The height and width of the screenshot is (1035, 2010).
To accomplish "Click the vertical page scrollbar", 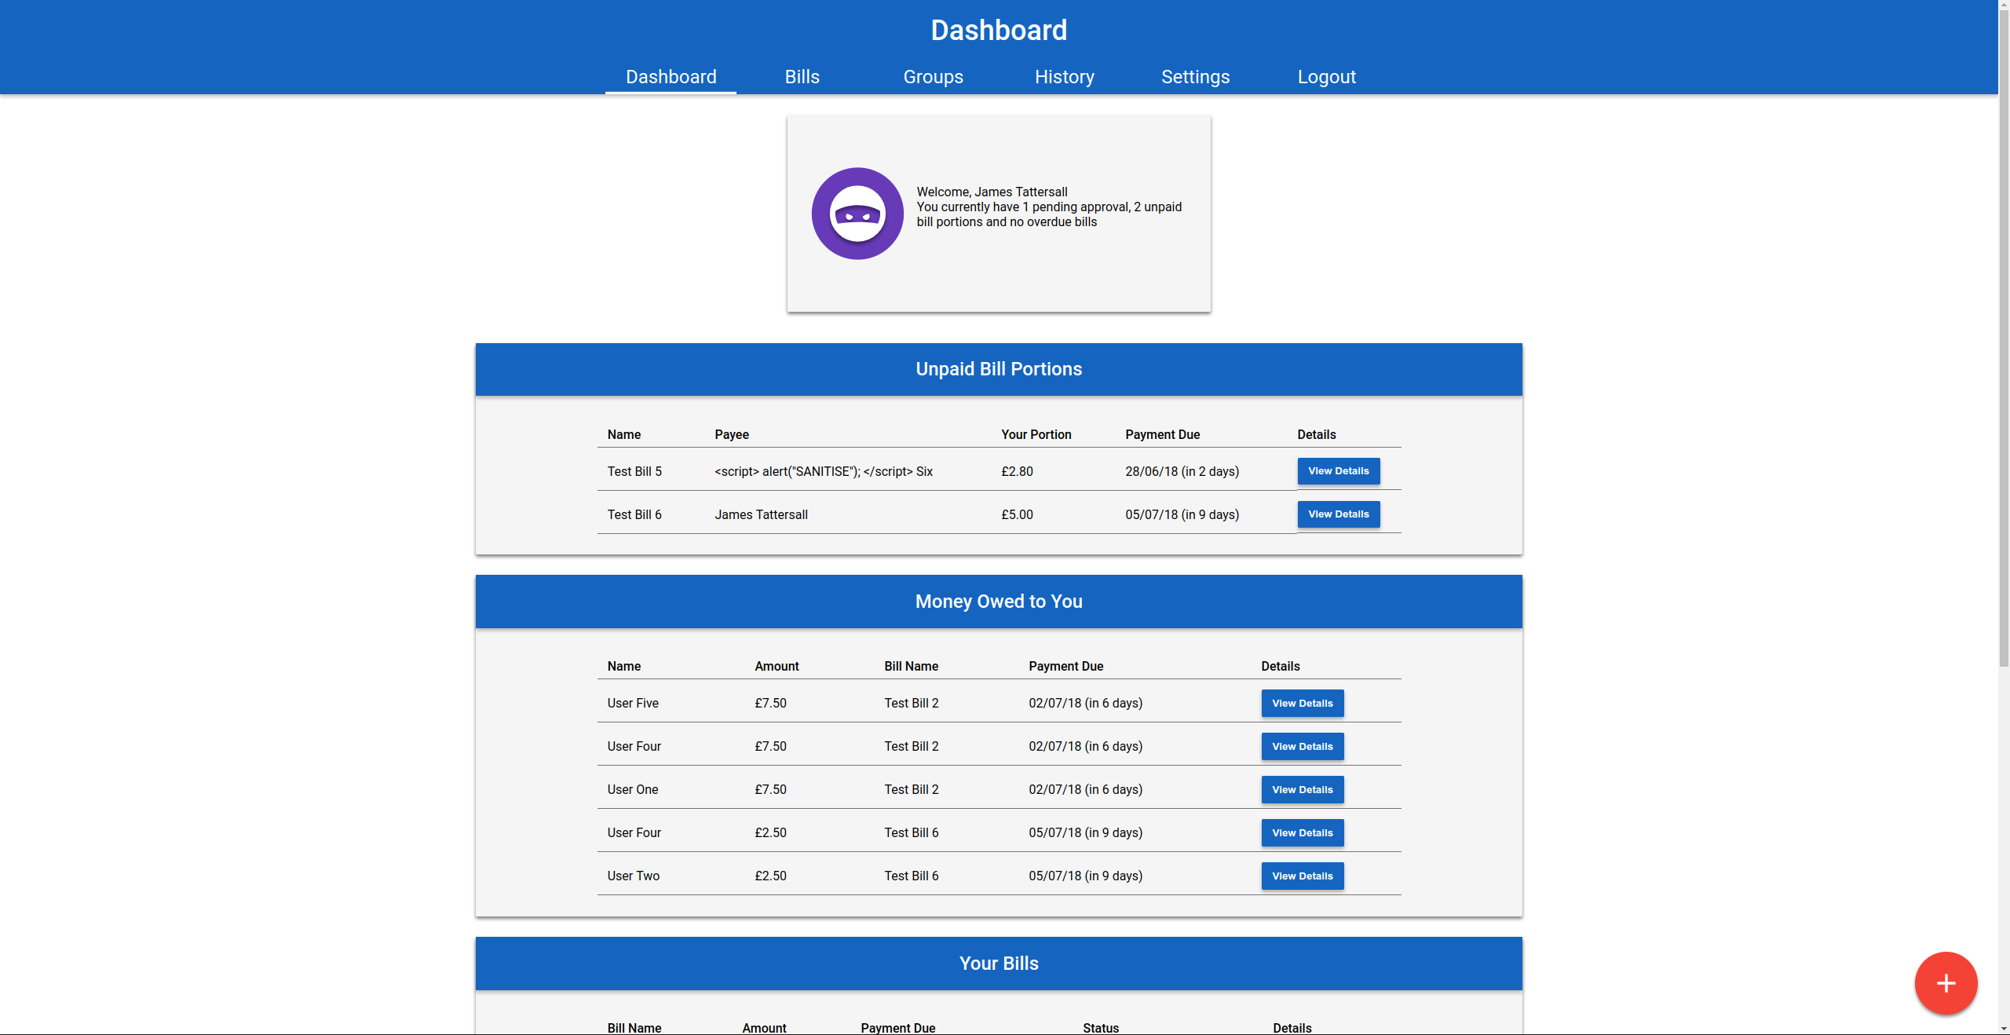I will pos(2004,338).
